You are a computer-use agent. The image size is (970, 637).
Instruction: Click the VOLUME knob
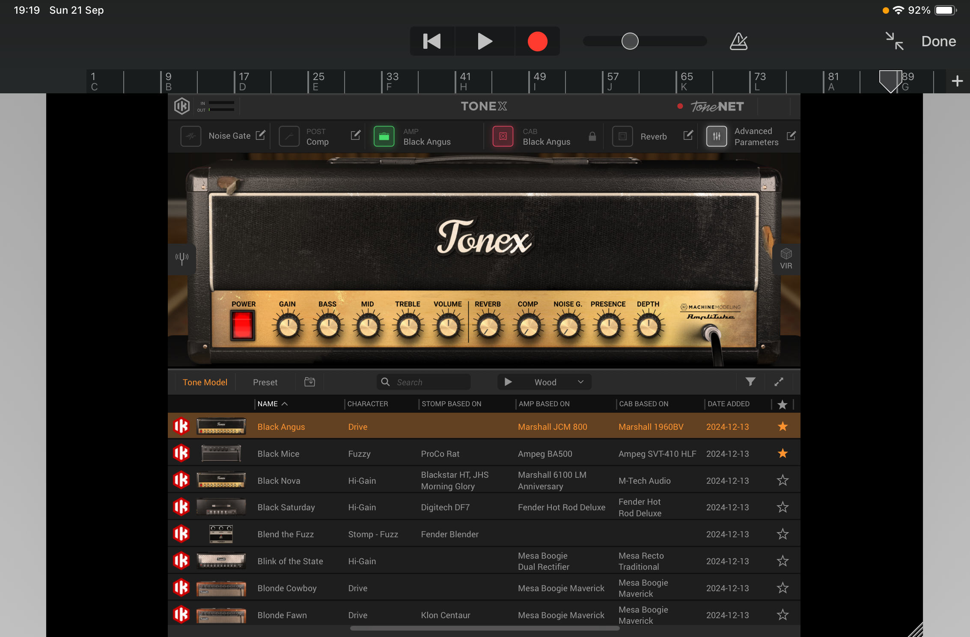[x=448, y=327]
